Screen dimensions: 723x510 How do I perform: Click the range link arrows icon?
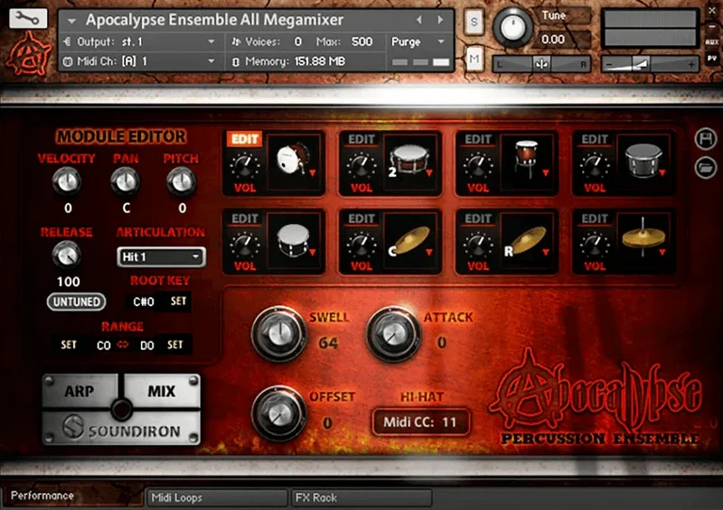123,344
